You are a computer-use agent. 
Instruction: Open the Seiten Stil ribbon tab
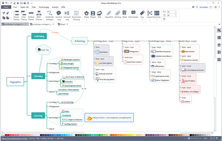point(24,7)
